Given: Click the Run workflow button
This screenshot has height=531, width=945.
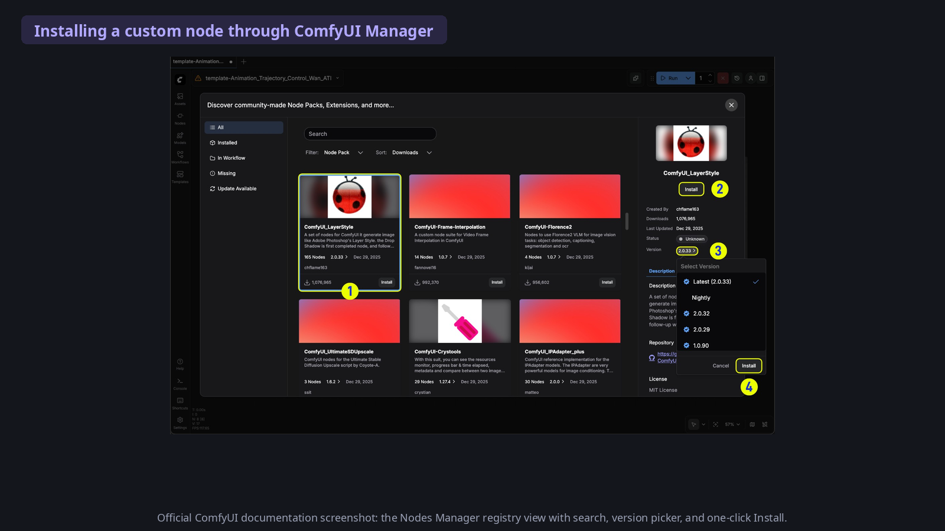Looking at the screenshot, I should pos(669,78).
